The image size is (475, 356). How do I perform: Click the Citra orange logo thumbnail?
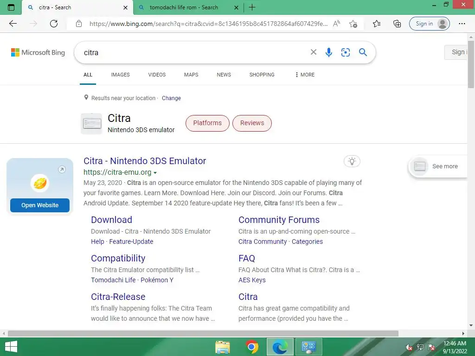coord(40,183)
